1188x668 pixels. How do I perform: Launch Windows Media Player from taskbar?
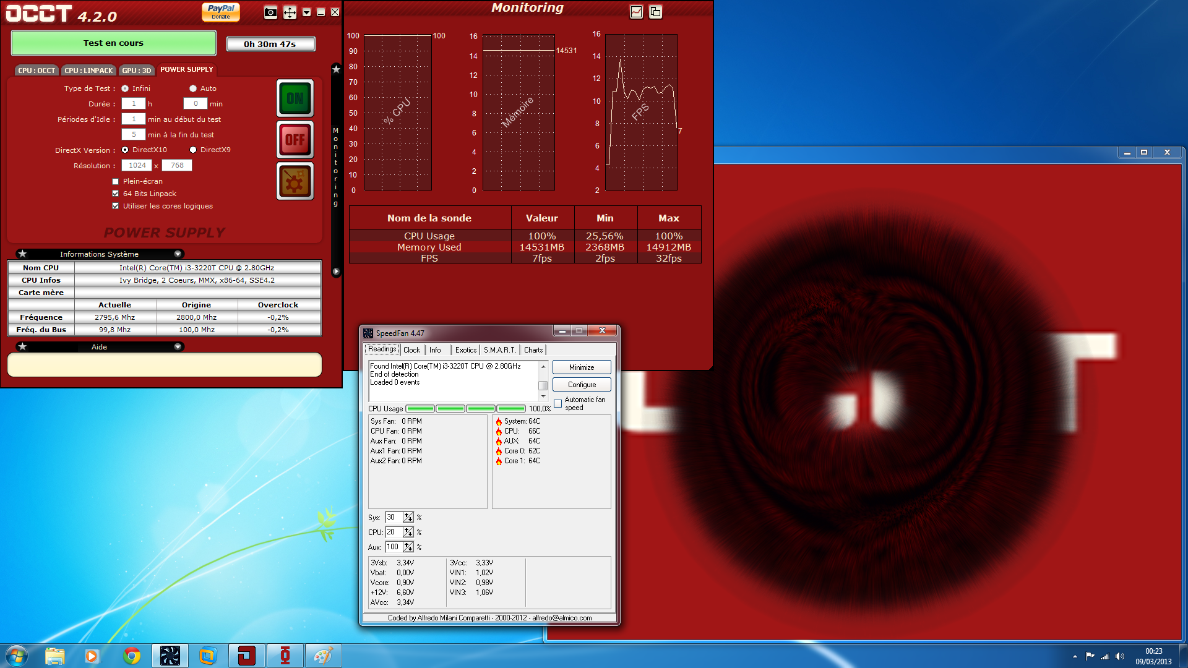(92, 656)
